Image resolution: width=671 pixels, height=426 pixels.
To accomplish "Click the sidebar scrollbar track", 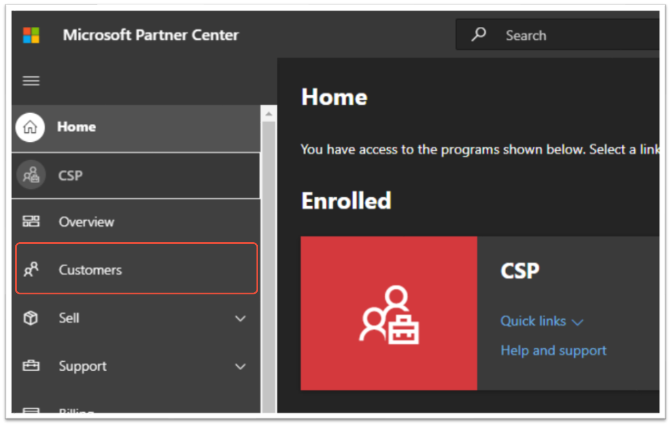I will (x=269, y=268).
